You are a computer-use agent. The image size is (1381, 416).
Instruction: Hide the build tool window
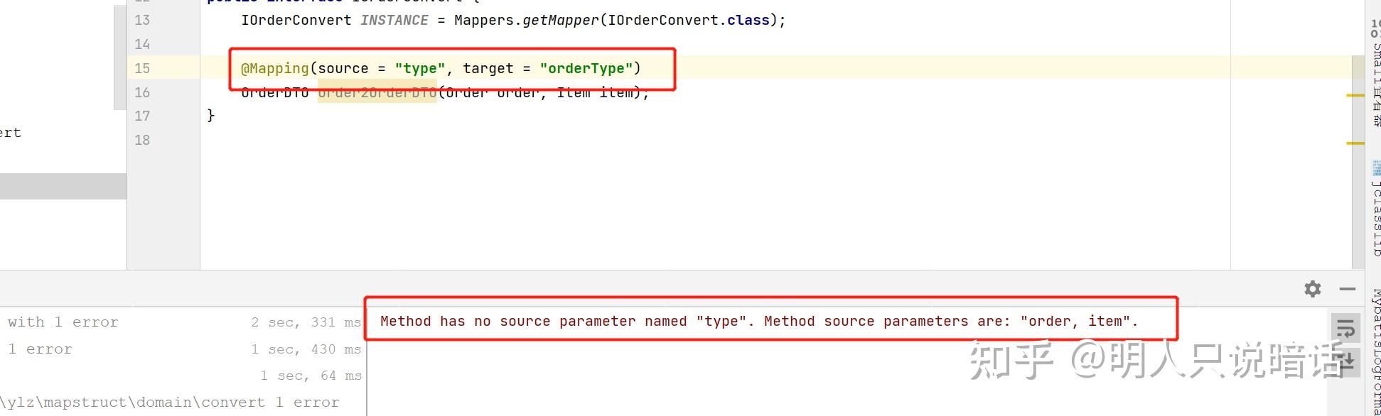pos(1347,289)
